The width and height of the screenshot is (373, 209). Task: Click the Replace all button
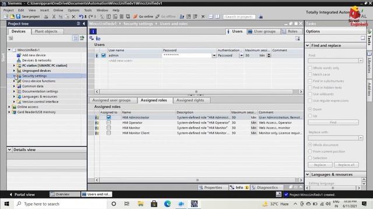[x=346, y=165]
